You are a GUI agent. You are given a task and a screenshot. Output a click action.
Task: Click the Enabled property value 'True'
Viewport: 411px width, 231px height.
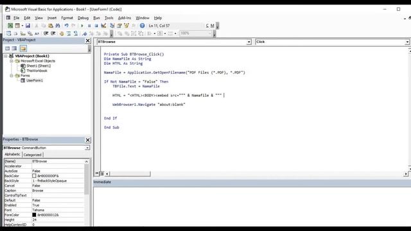36,205
